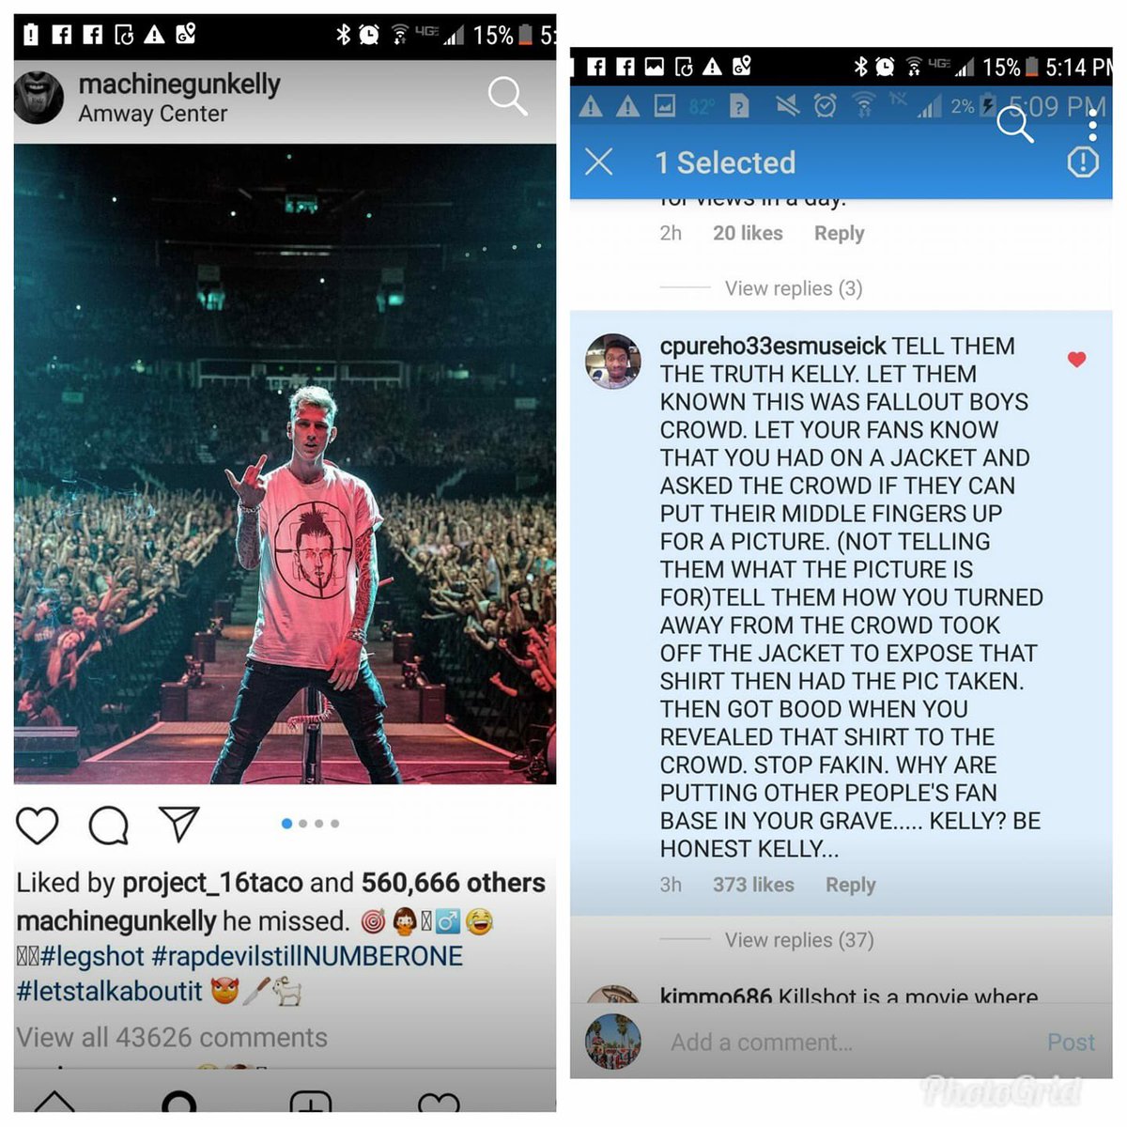Tap the three-dot overflow menu icon
Image resolution: width=1127 pixels, height=1127 pixels.
tap(1092, 120)
